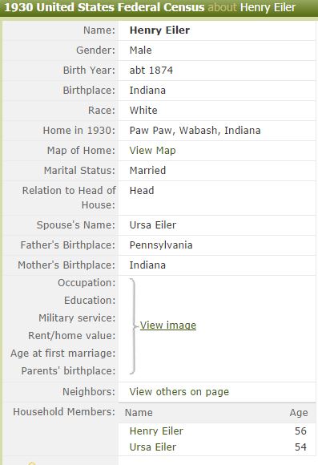Click the Neighbors label
Viewport: 318px width, 465px height.
[x=89, y=391]
